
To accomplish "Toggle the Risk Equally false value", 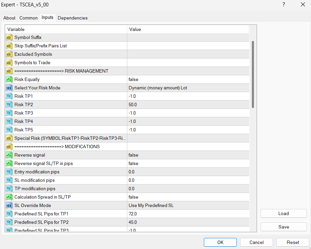I will point(188,79).
